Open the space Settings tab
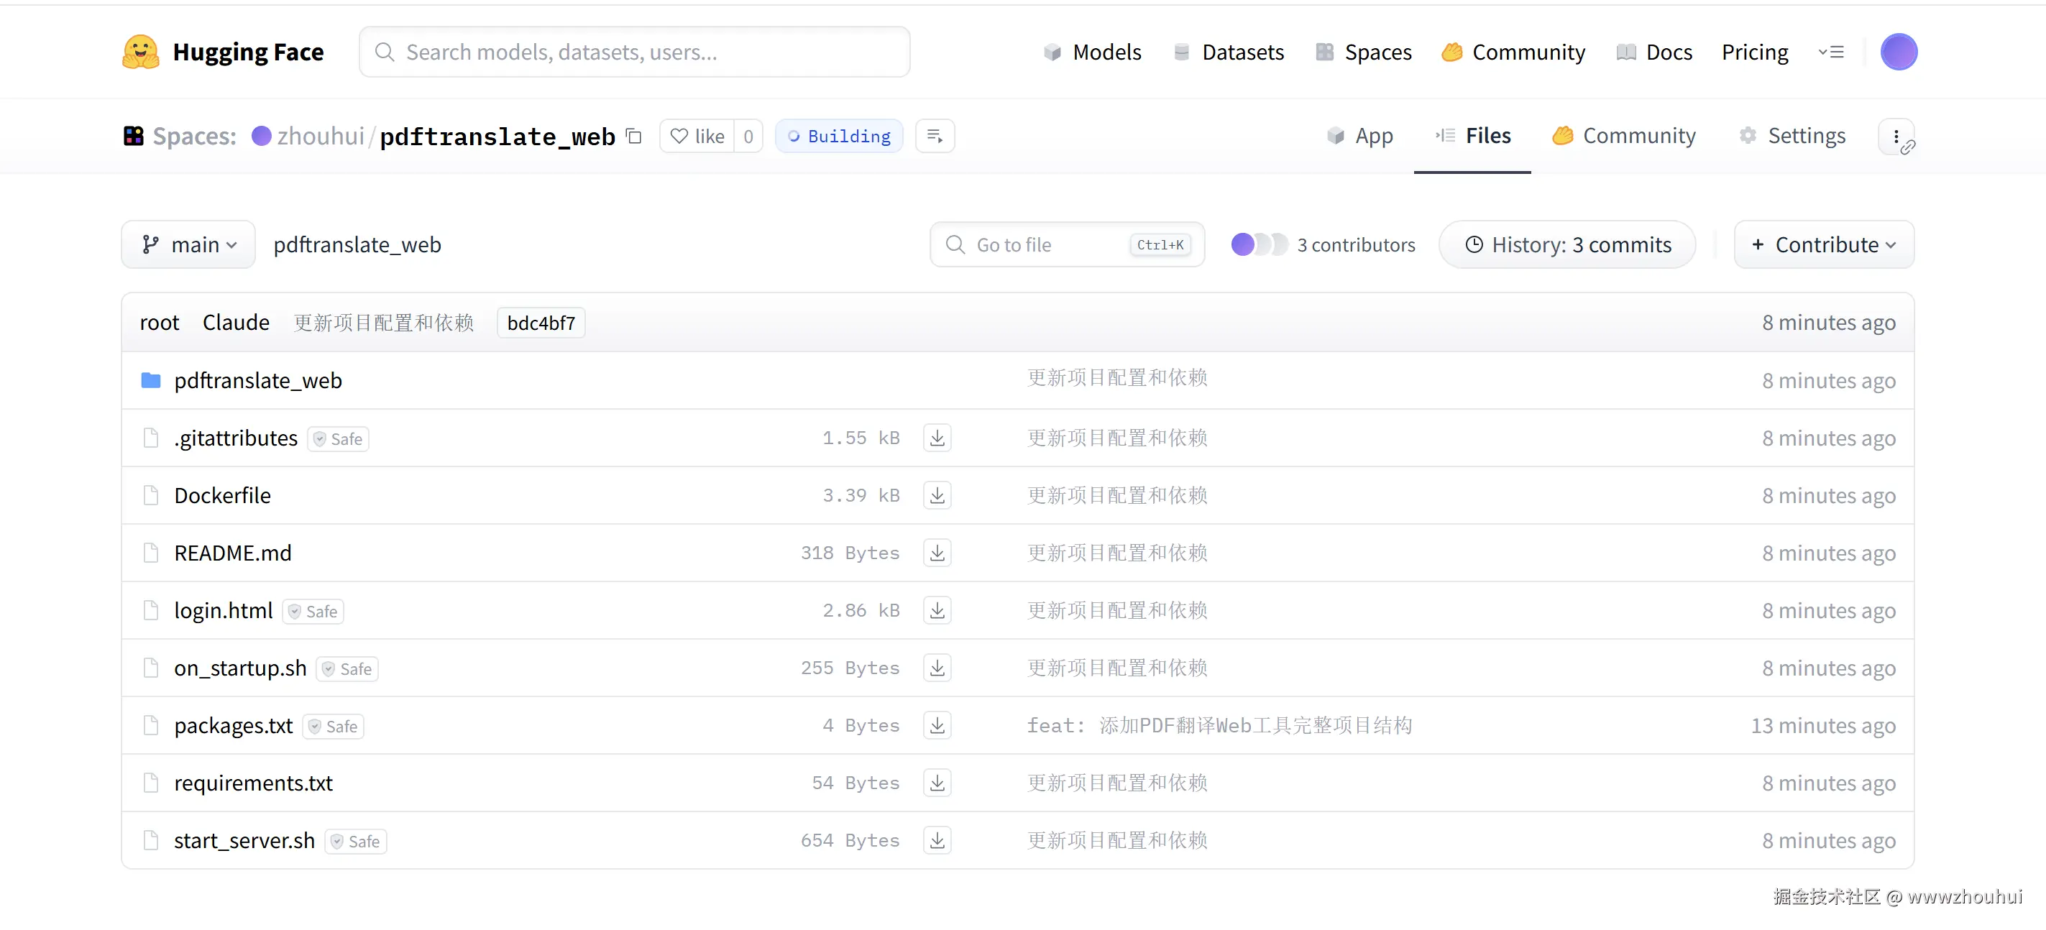Viewport: 2046px width, 930px height. (x=1793, y=136)
